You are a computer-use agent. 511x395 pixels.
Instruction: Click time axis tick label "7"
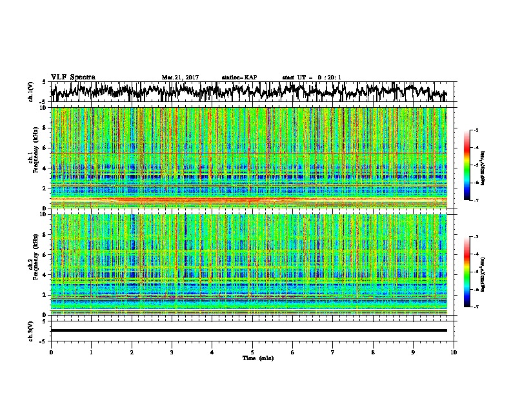333,352
